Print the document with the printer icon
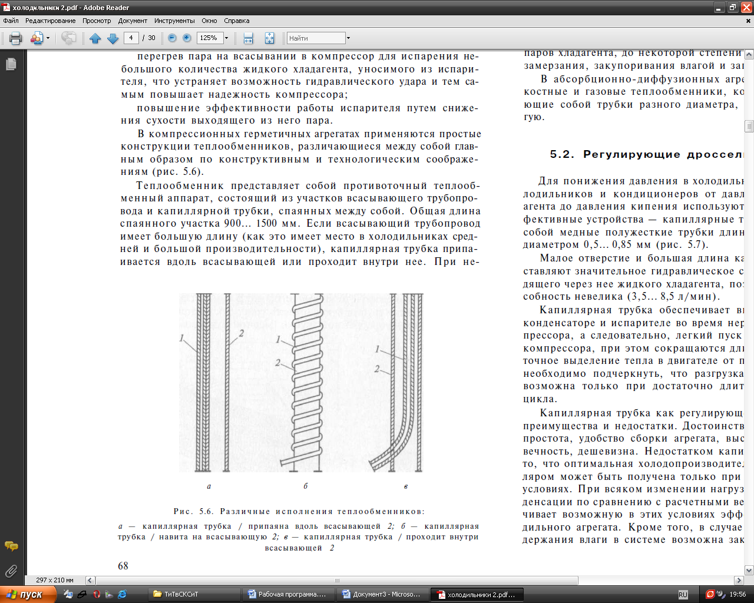The image size is (754, 603). tap(16, 38)
